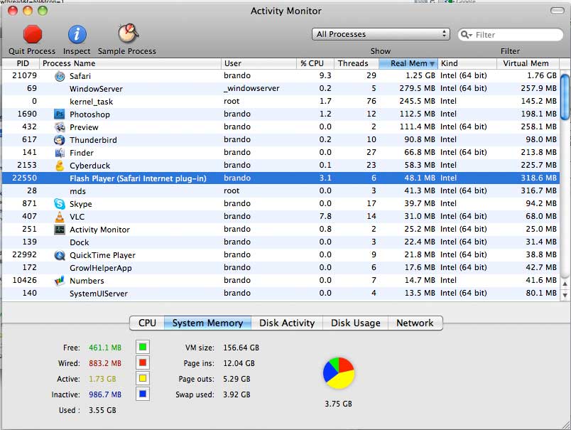This screenshot has width=571, height=430.
Task: Click the QuickTime Player Q icon
Action: 60,255
